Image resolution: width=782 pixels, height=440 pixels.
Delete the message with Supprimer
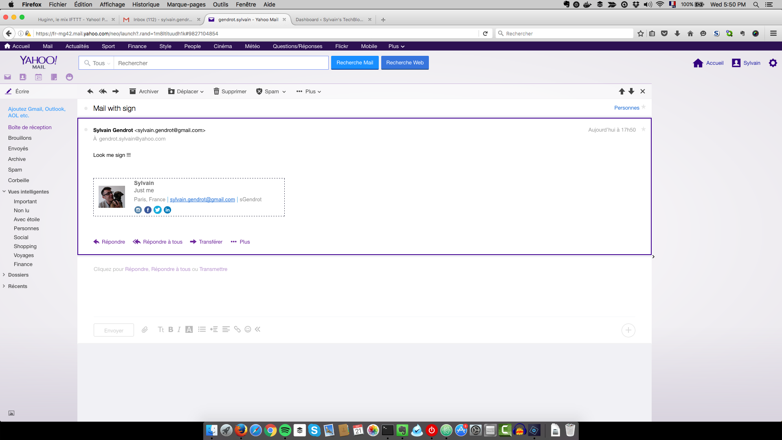230,91
